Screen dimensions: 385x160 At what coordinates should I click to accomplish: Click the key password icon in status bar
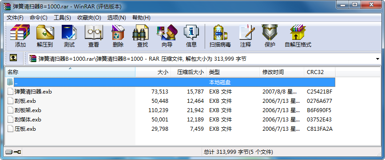coord(17,152)
